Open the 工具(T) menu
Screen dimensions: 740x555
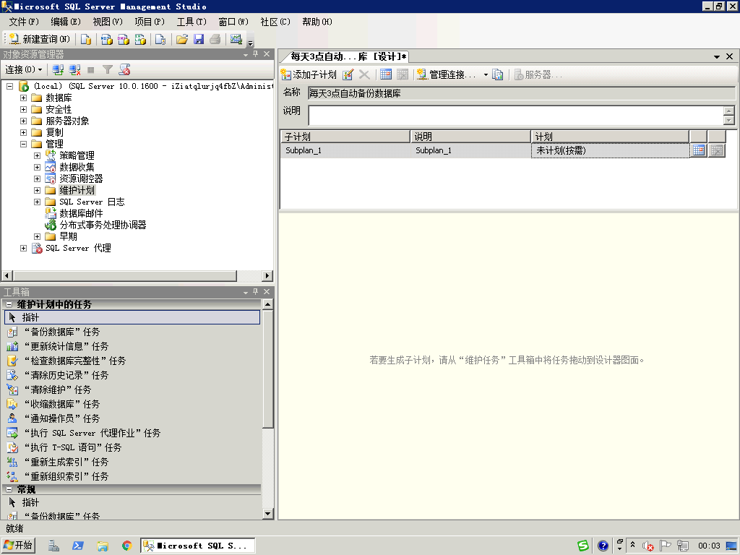(192, 22)
